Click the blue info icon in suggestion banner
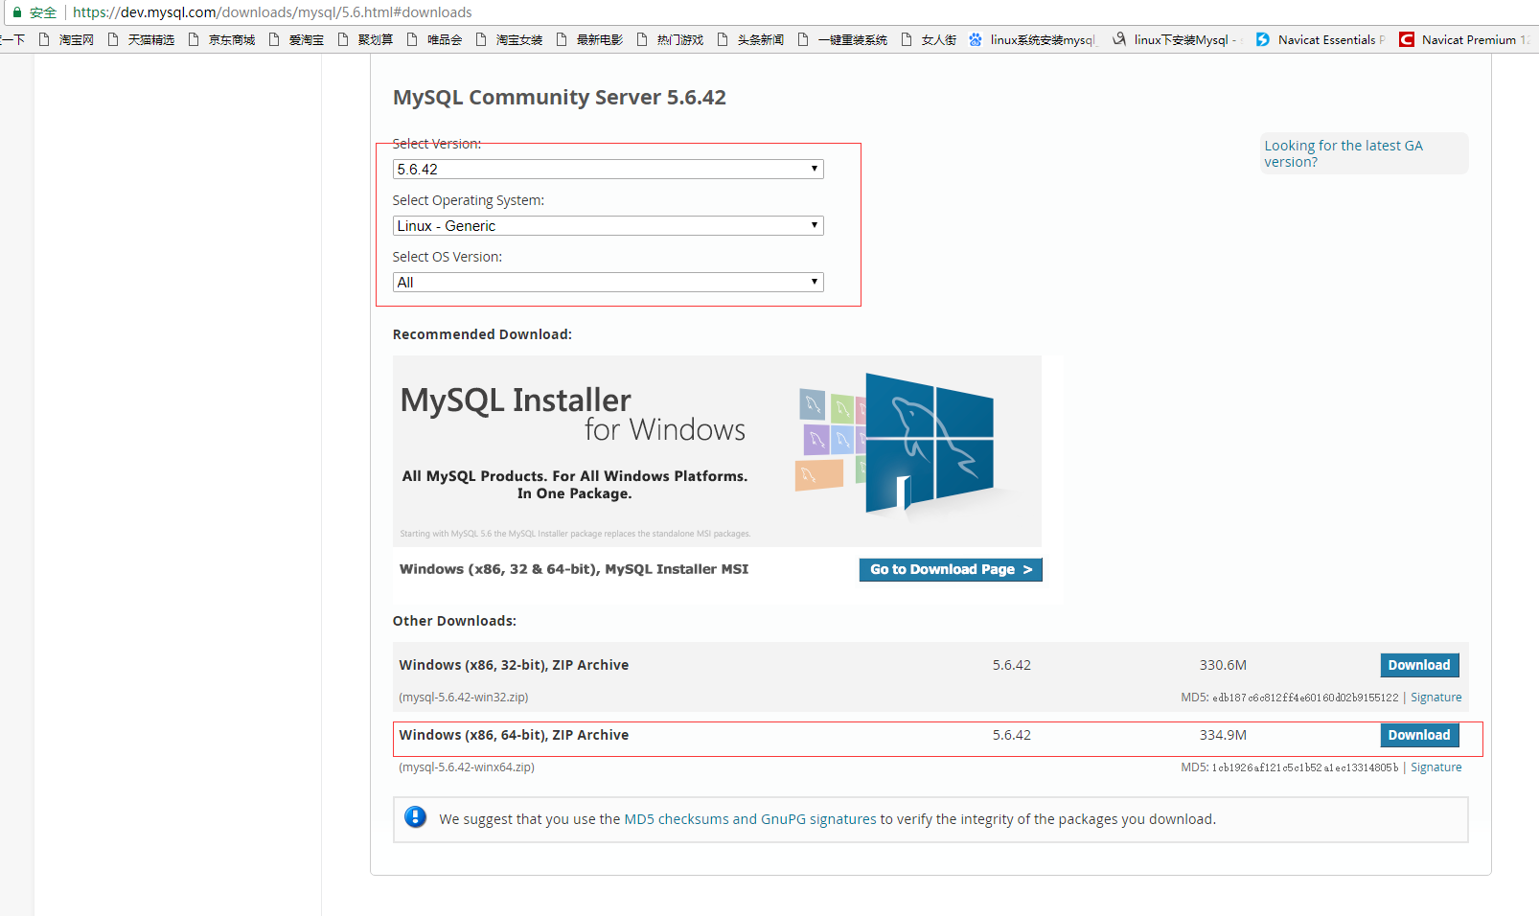This screenshot has width=1539, height=916. [x=415, y=817]
